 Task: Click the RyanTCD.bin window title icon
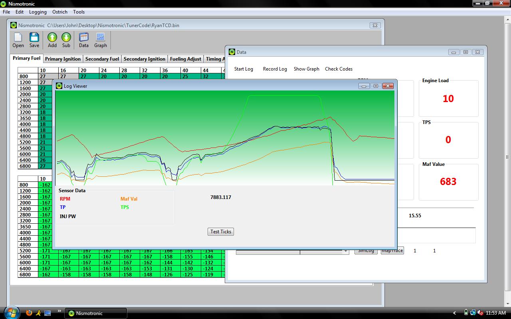14,25
